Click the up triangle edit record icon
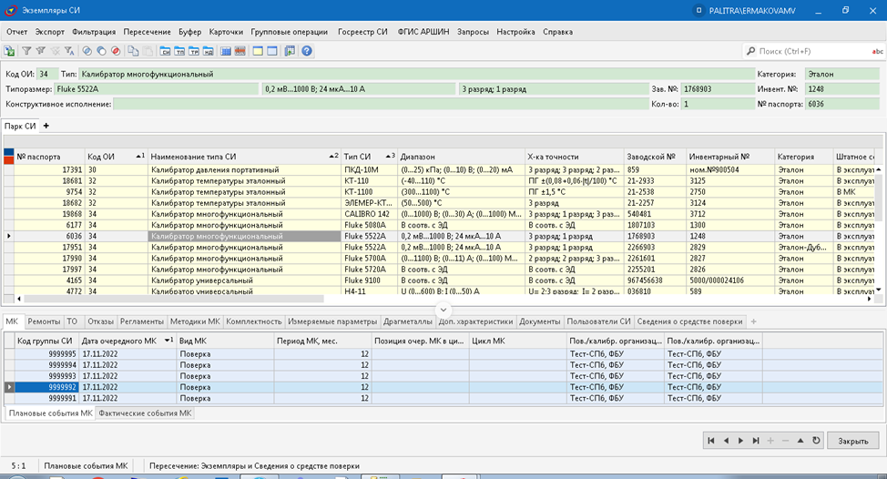The image size is (887, 479). [800, 441]
